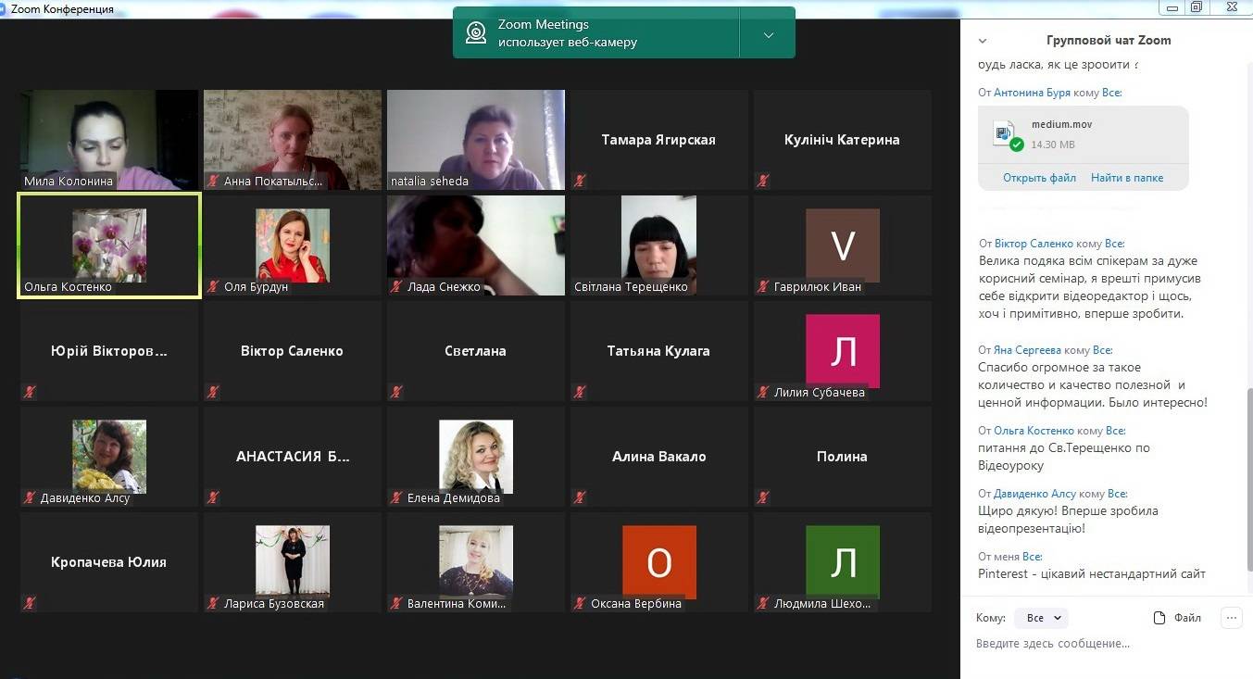Click muted microphone icon on Оля Бурдун
Image resolution: width=1253 pixels, height=679 pixels.
(x=213, y=287)
